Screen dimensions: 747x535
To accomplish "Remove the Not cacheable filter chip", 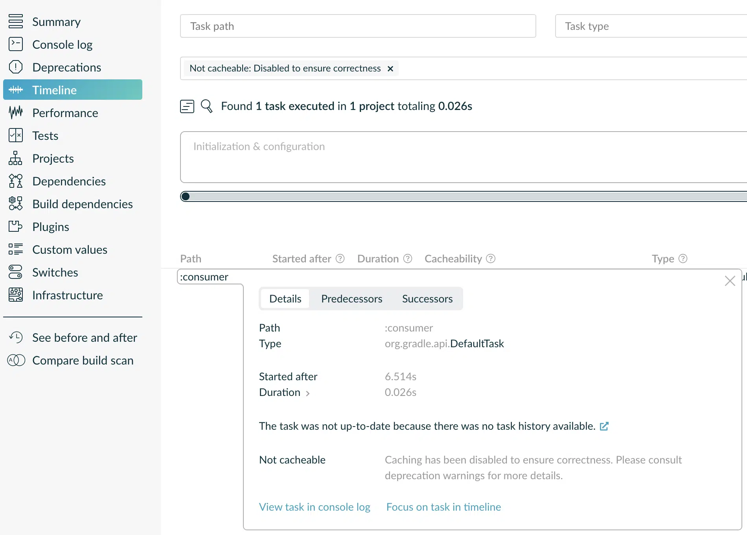I will pyautogui.click(x=390, y=69).
